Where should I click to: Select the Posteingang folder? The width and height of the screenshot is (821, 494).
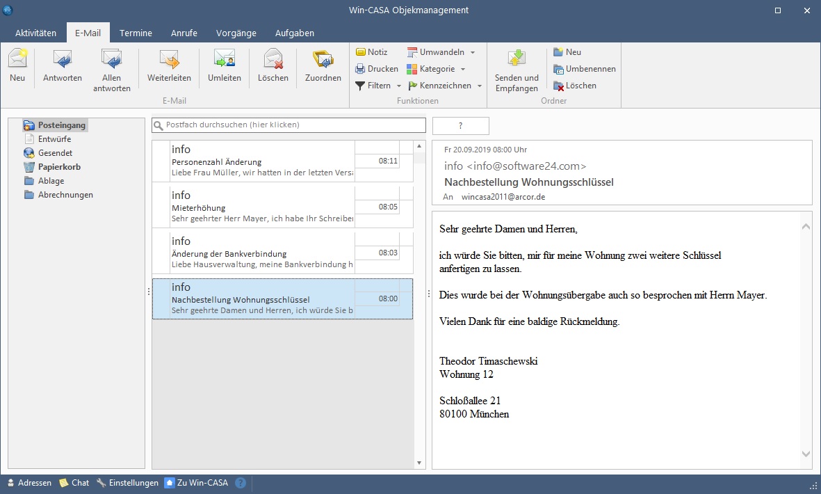coord(55,125)
